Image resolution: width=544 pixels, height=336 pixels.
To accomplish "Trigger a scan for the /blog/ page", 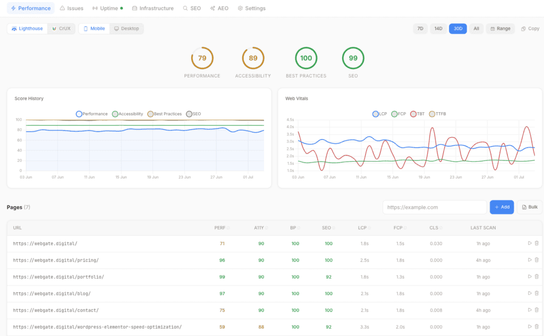I will (x=530, y=293).
